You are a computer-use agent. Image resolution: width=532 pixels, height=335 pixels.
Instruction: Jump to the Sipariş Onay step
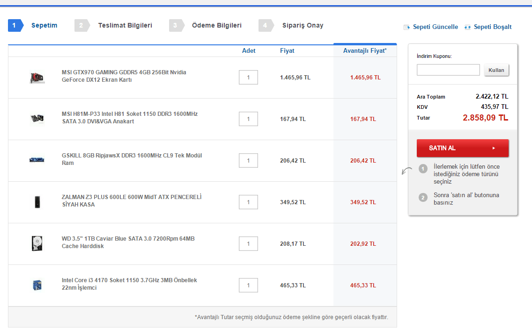(303, 25)
